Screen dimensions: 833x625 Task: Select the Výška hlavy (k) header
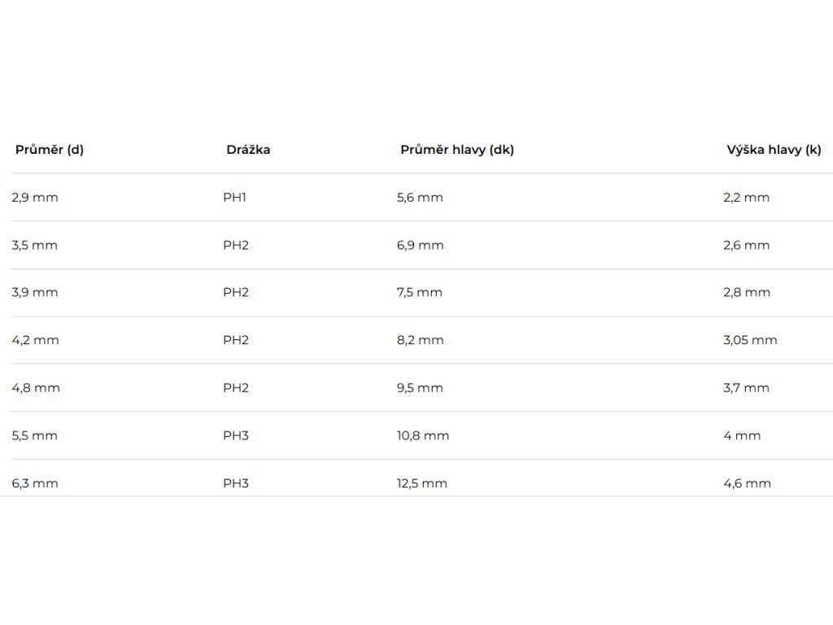click(774, 150)
